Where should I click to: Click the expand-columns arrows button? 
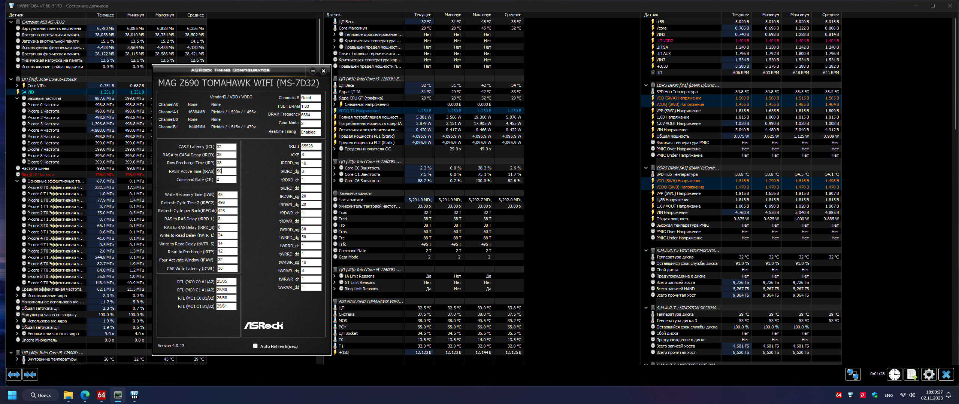(x=14, y=374)
